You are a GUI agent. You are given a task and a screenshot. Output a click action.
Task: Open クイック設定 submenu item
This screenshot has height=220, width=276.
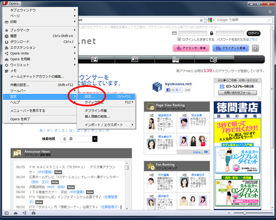pos(106,102)
